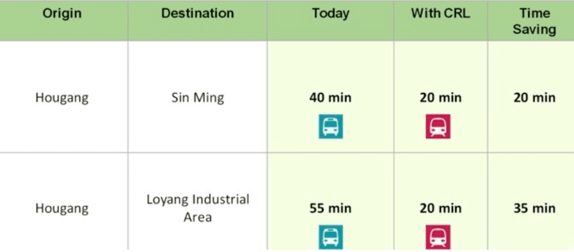Screen dimensions: 574x252
Task: Click 20 min With CRL for Sin Ming
Action: 441,97
